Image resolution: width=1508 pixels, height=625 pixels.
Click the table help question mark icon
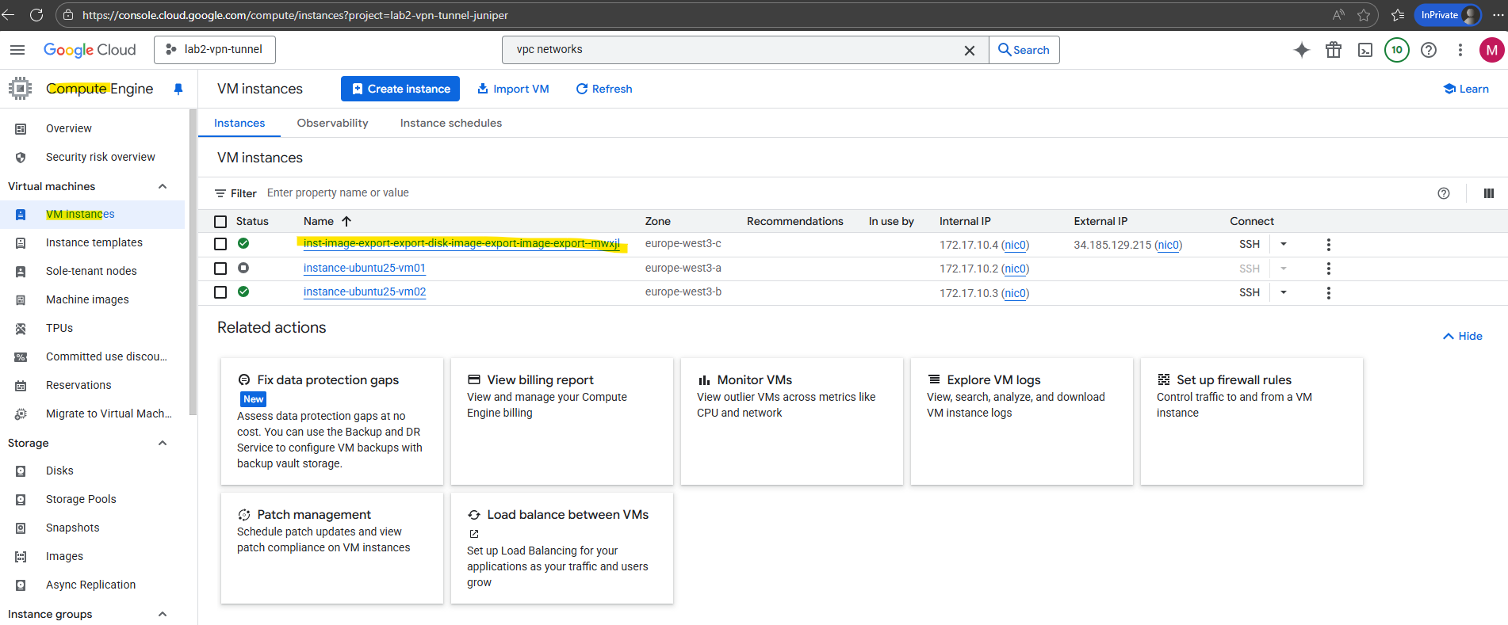click(x=1444, y=193)
